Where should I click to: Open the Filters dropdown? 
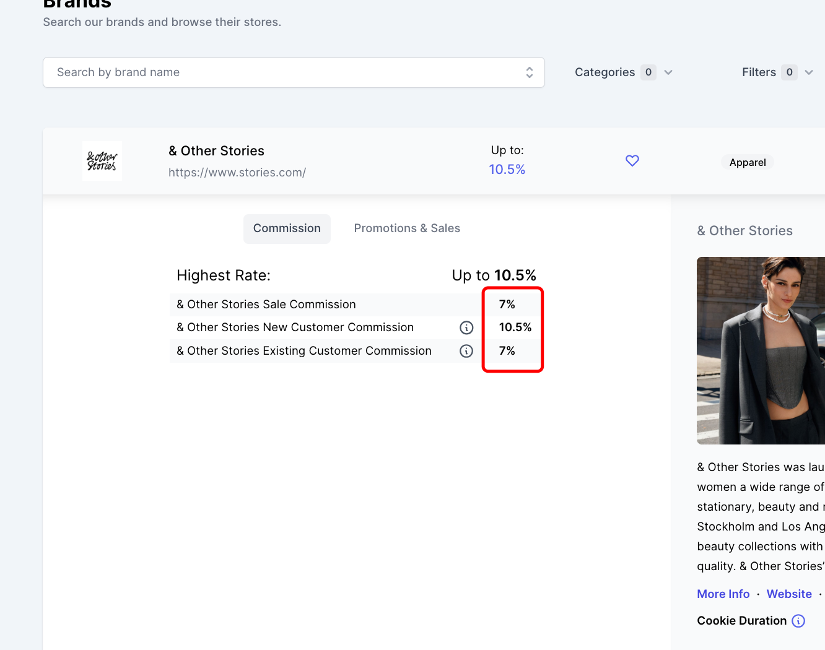[x=778, y=72]
